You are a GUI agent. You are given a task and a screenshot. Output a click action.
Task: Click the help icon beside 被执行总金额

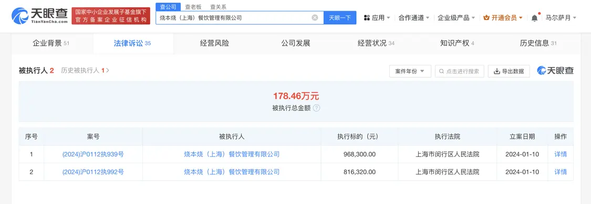(x=316, y=108)
